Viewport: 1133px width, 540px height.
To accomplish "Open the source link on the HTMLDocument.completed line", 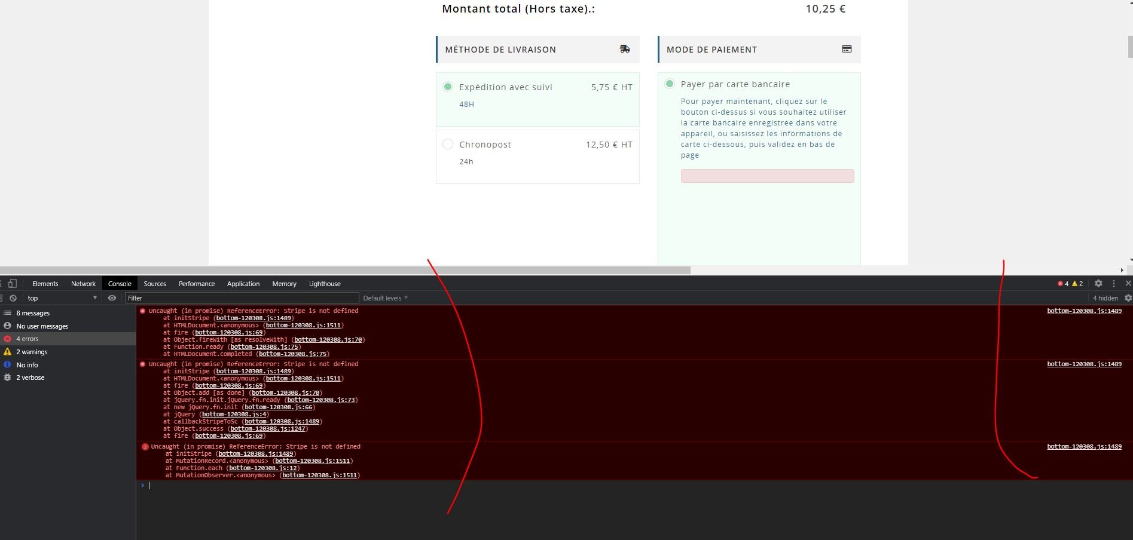I will pyautogui.click(x=292, y=354).
